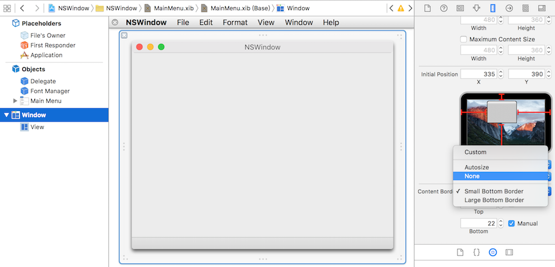Enable Maximum Content Size checkbox
The width and height of the screenshot is (555, 267).
pos(464,39)
